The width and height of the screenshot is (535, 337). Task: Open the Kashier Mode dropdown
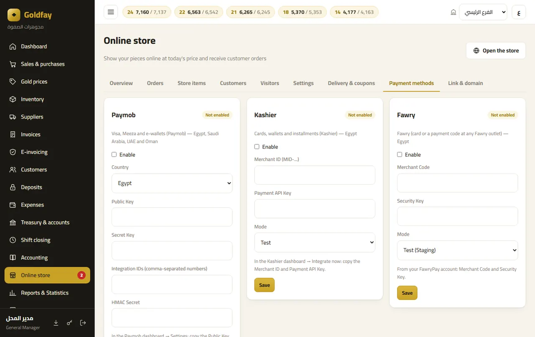pos(315,243)
